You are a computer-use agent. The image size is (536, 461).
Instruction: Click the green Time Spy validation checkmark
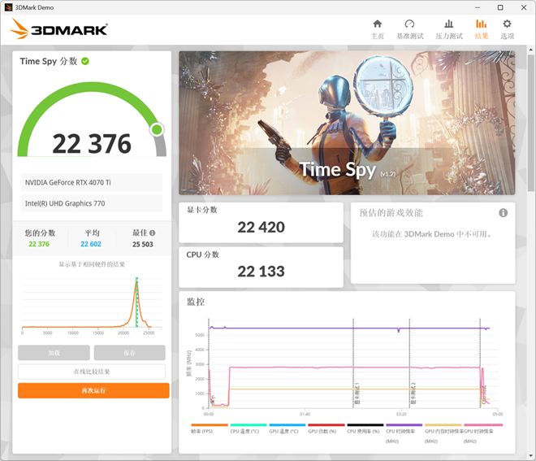pyautogui.click(x=85, y=61)
